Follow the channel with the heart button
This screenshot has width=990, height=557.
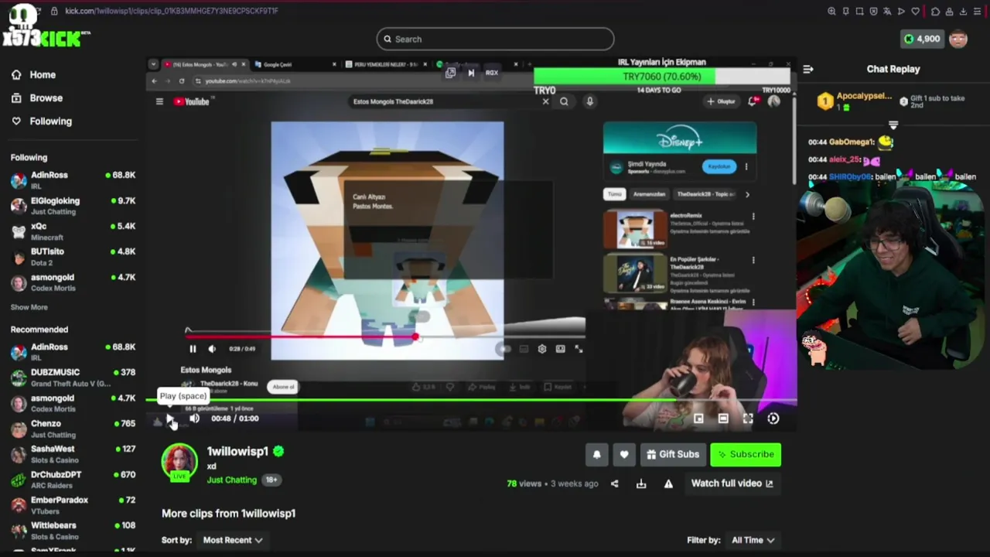click(624, 455)
